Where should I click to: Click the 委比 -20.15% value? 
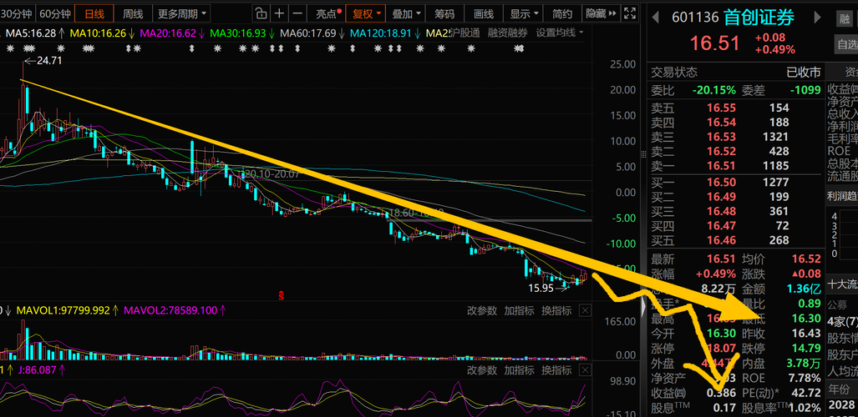[714, 90]
